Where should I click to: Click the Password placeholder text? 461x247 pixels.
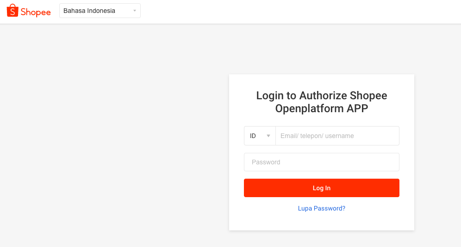[x=266, y=162]
